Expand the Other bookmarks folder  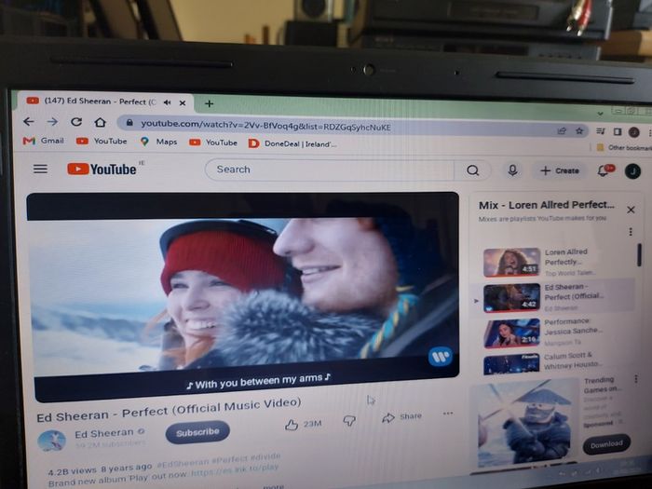point(624,147)
